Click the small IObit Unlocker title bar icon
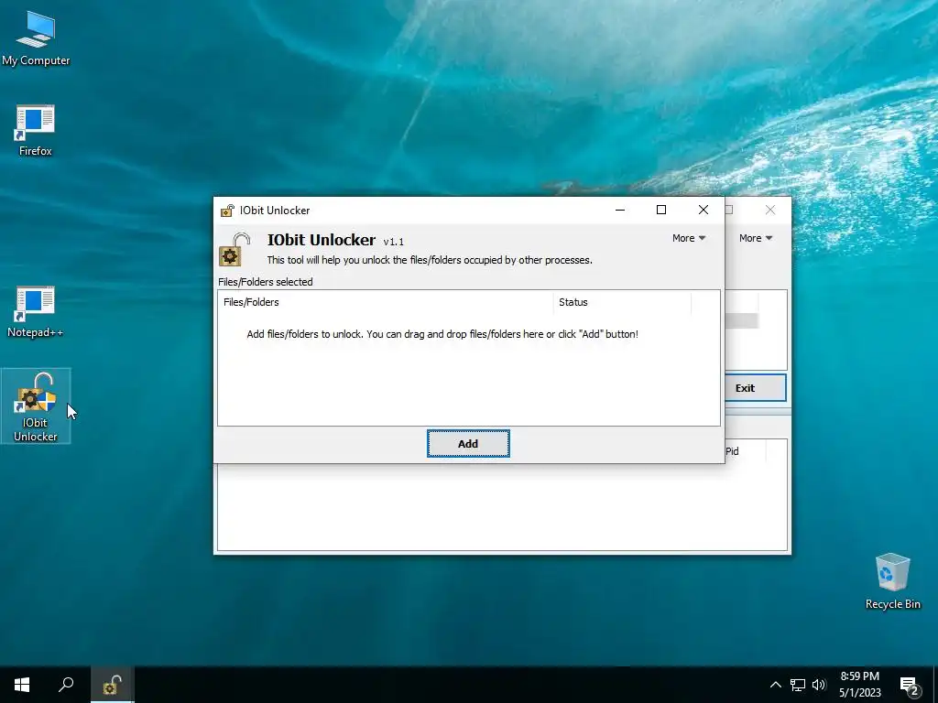This screenshot has height=703, width=938. click(227, 211)
